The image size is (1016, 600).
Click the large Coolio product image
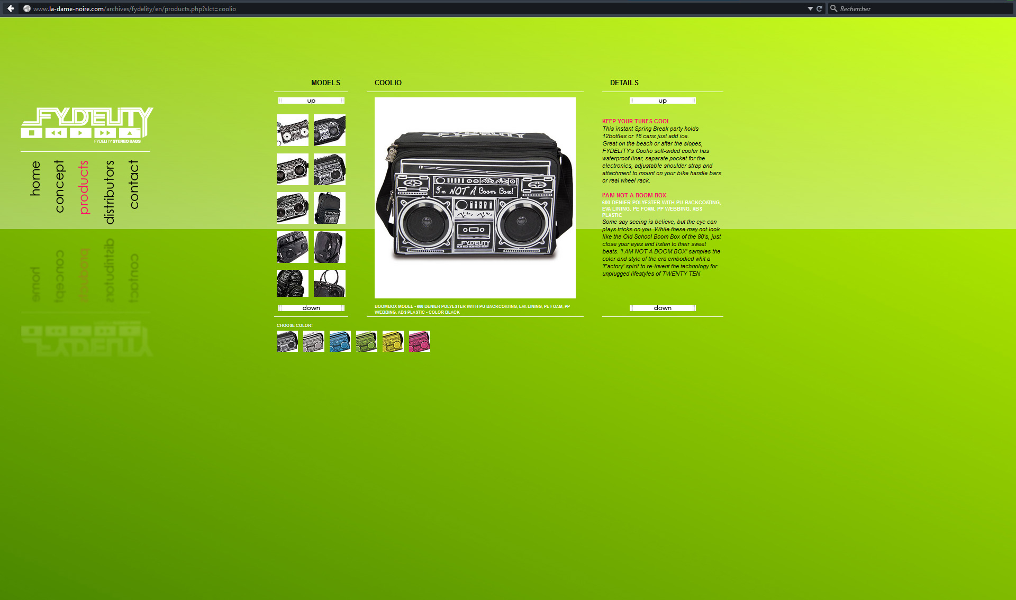pyautogui.click(x=475, y=198)
